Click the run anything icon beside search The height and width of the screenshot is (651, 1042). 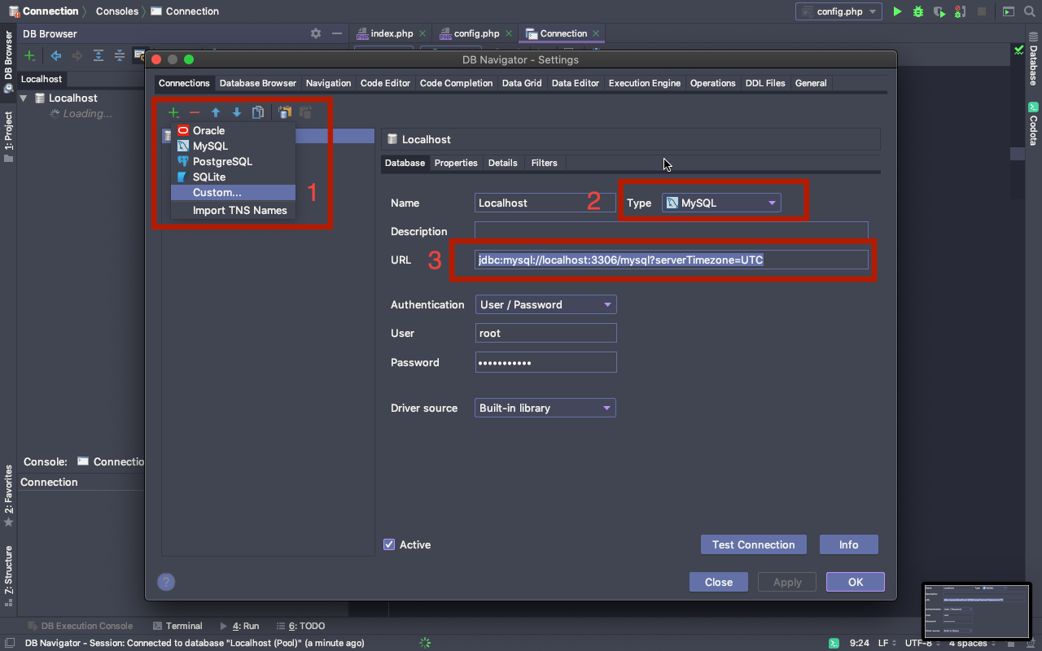tap(1009, 11)
